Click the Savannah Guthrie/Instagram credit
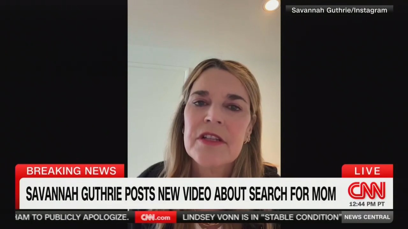The image size is (408, 229). click(339, 10)
